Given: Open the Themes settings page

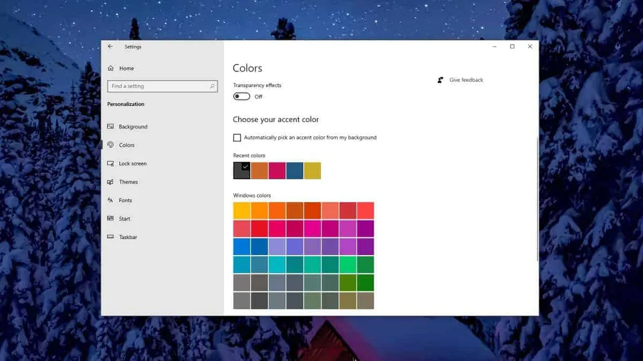Looking at the screenshot, I should coord(128,182).
